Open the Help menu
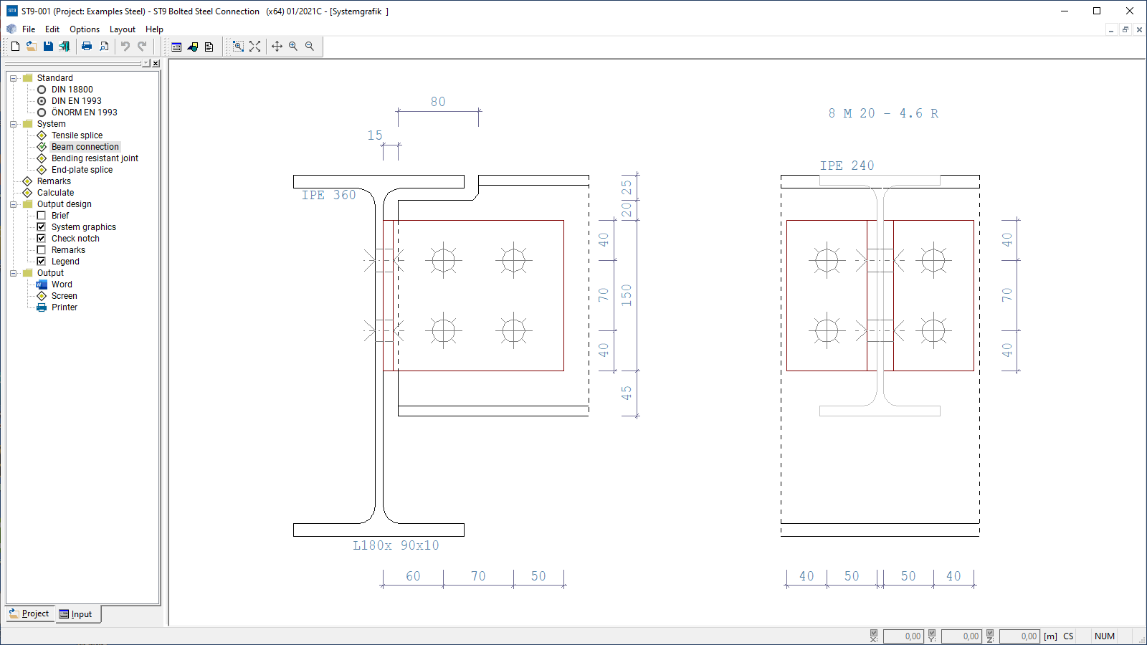The width and height of the screenshot is (1147, 645). click(154, 29)
